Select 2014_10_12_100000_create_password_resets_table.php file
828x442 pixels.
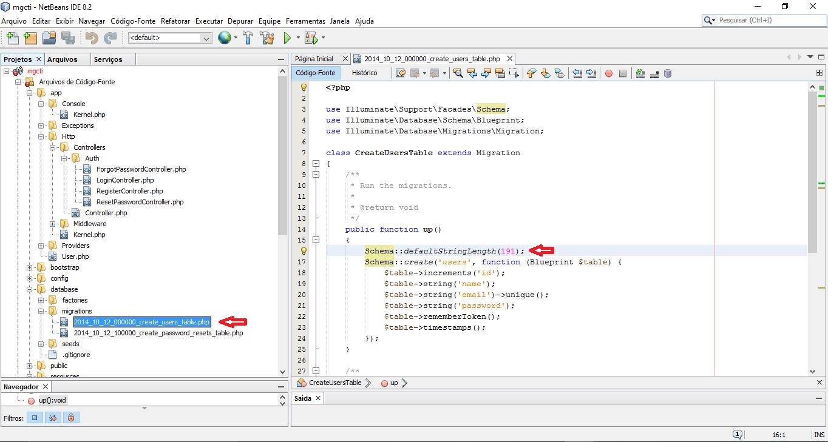click(158, 333)
